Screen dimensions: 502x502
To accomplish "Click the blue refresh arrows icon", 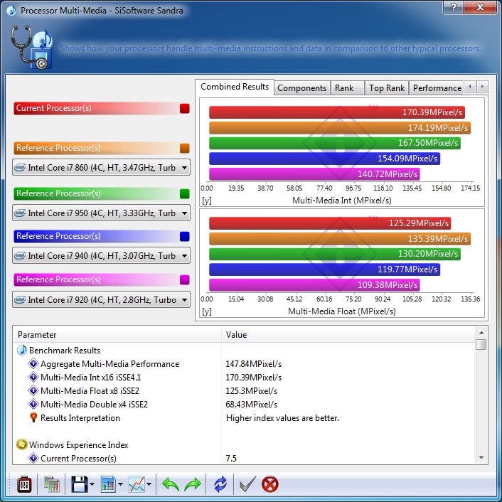I will point(220,484).
